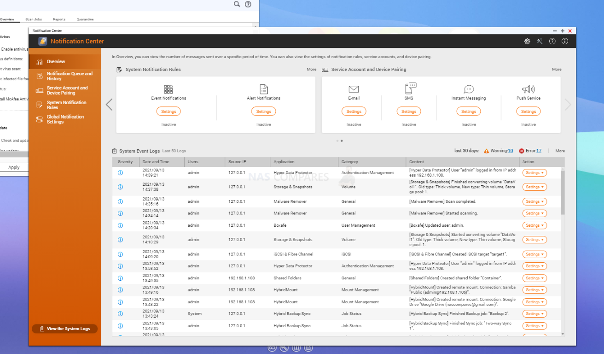Image resolution: width=604 pixels, height=354 pixels.
Task: Click the E-mail envelope icon
Action: 354,89
